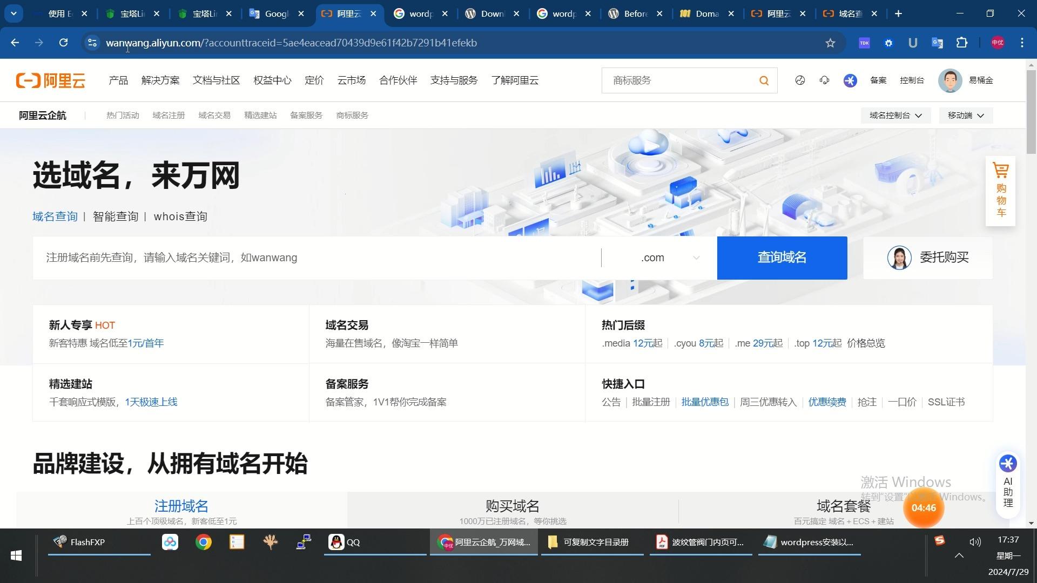This screenshot has height=583, width=1037.
Task: Click the blue AI assistant icon in header
Action: [x=850, y=80]
